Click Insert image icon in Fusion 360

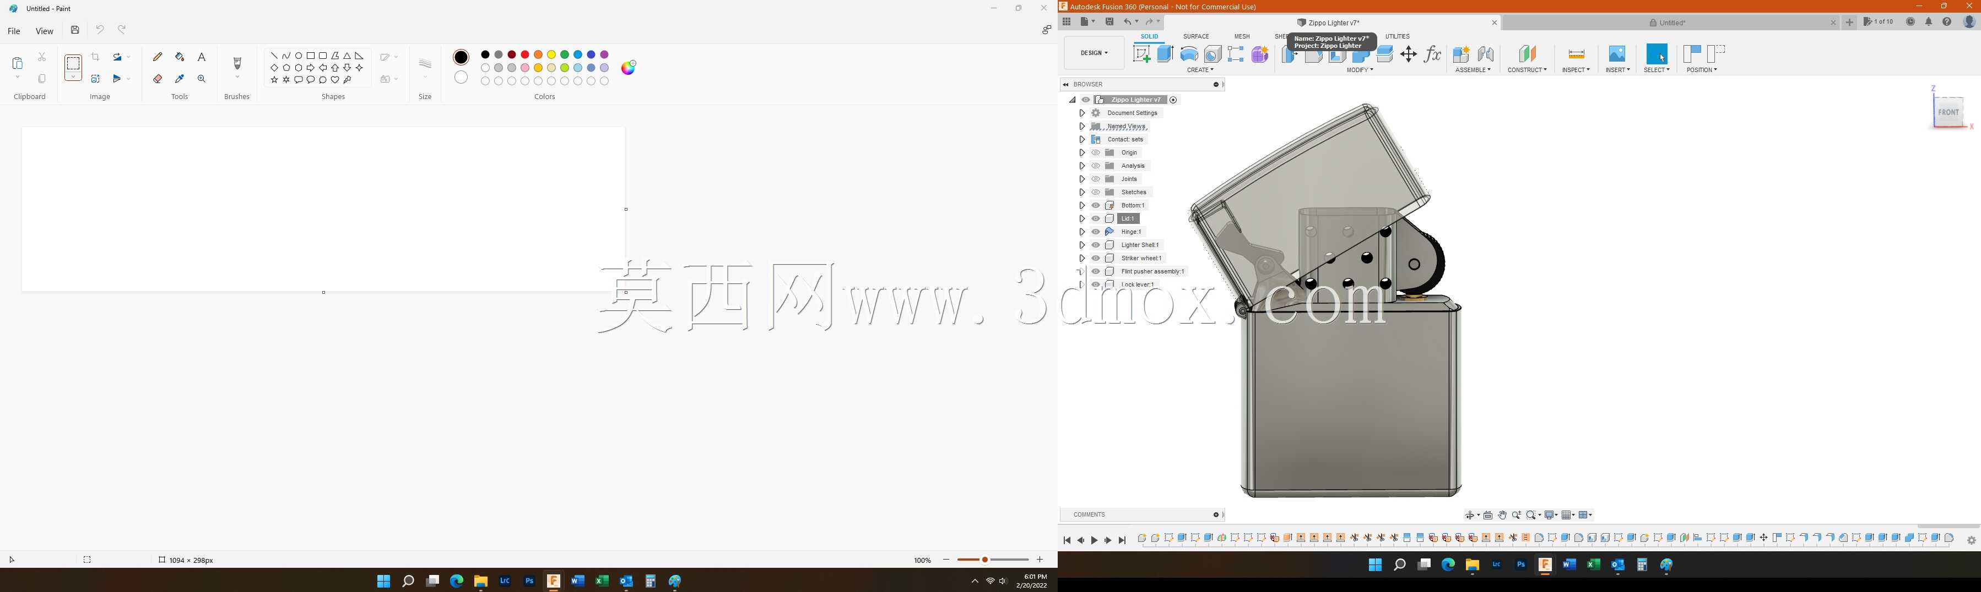[x=1617, y=54]
